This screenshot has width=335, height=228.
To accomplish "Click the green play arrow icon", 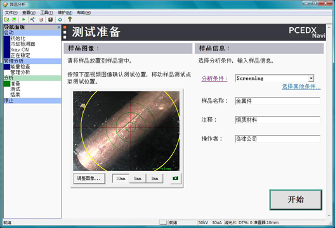I will tap(23, 20).
